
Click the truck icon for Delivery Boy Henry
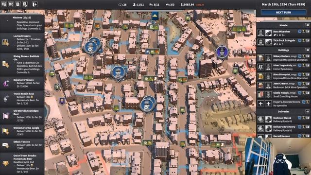click(x=268, y=128)
